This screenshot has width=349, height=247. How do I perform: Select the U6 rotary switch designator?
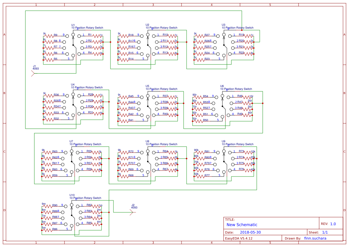(x=222, y=86)
